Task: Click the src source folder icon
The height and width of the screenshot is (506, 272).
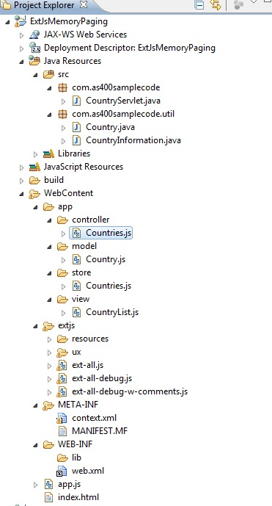Action: click(48, 74)
